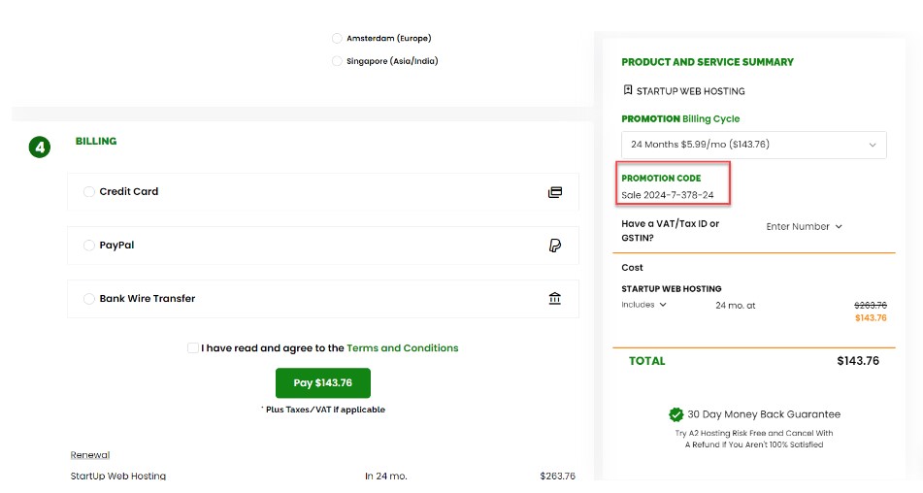Click the STARTUP WEB HOSTING cost line label

[672, 289]
